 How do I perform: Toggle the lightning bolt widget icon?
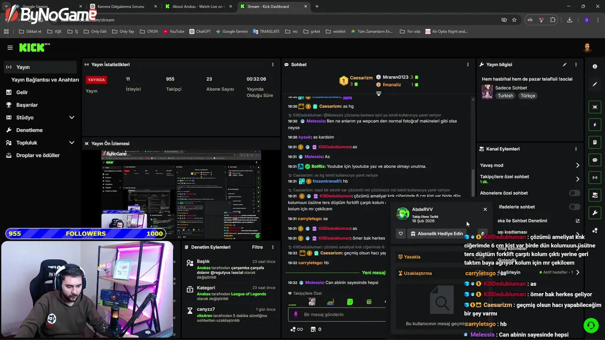pos(595,125)
